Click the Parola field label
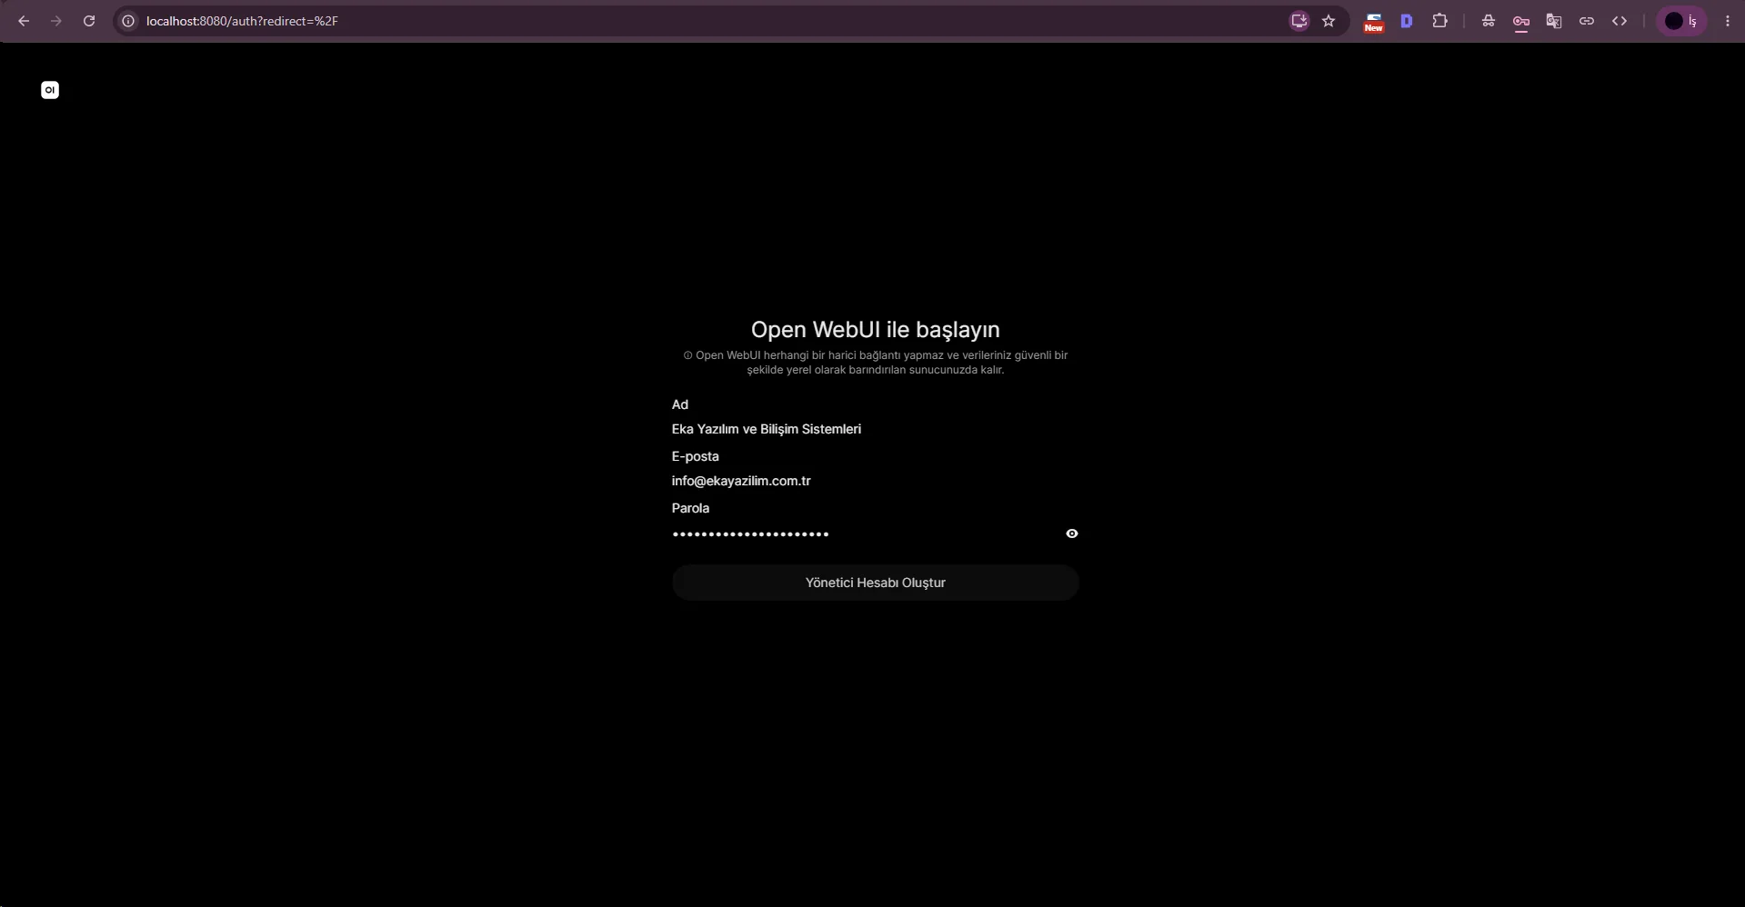 point(690,508)
